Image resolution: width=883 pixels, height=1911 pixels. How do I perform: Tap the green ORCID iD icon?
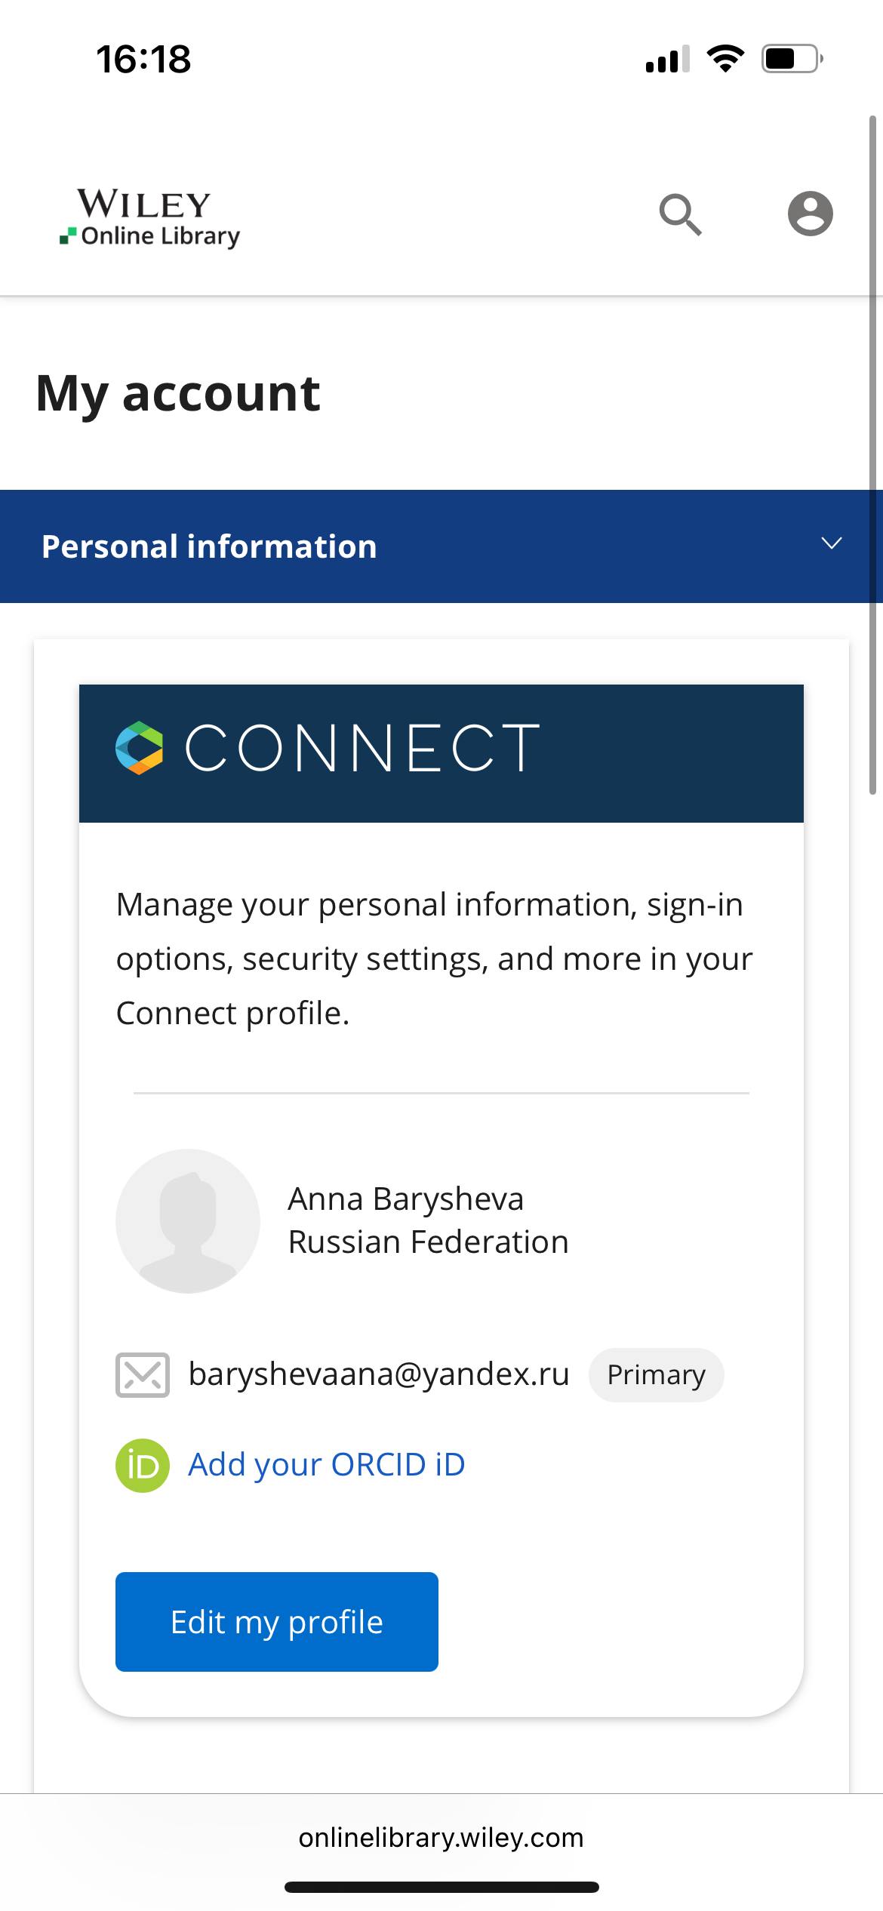[x=142, y=1466]
